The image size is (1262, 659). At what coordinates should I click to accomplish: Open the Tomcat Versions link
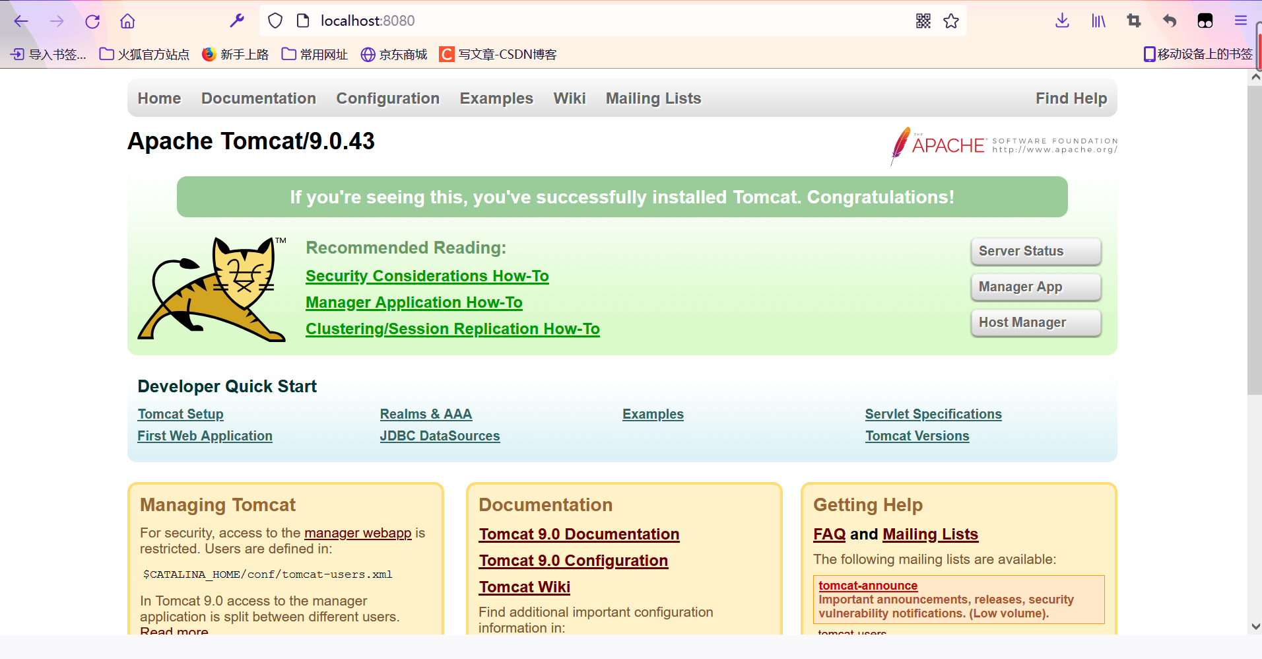coord(917,436)
